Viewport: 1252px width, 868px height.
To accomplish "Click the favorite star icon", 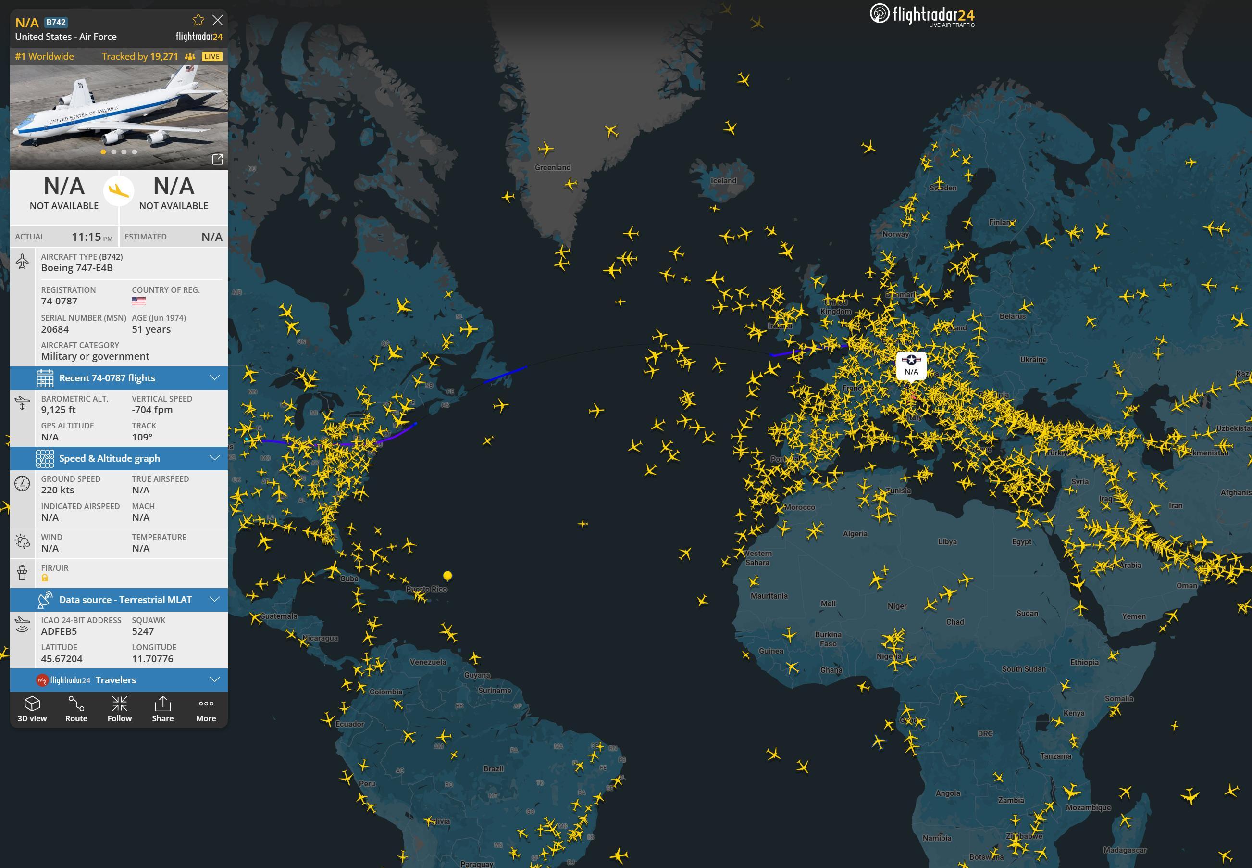I will click(x=198, y=21).
